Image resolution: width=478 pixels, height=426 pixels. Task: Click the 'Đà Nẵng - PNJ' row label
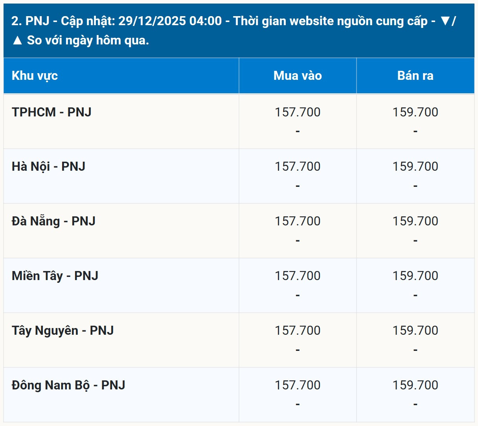coord(53,221)
